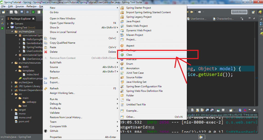Click the Quick Access search field
263x140 pixels.
coord(239,12)
